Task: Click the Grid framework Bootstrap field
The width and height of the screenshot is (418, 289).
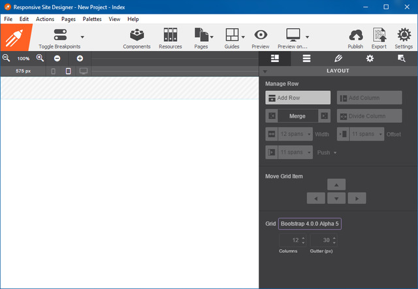Action: coord(310,224)
